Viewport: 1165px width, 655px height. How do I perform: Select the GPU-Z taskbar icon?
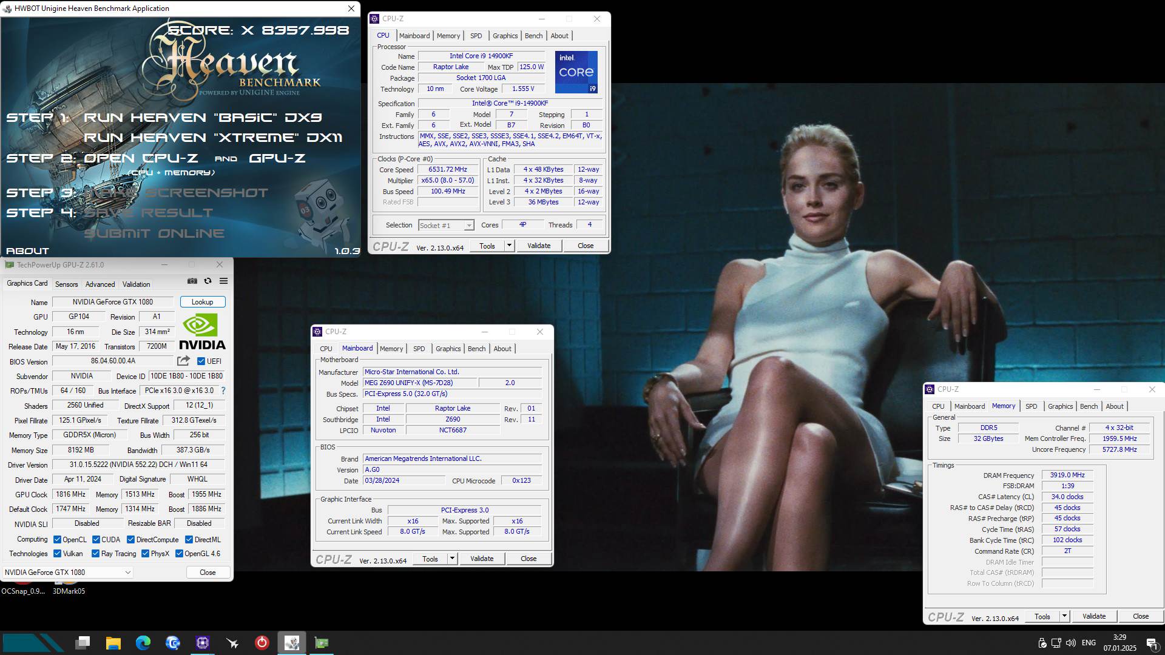(x=322, y=643)
